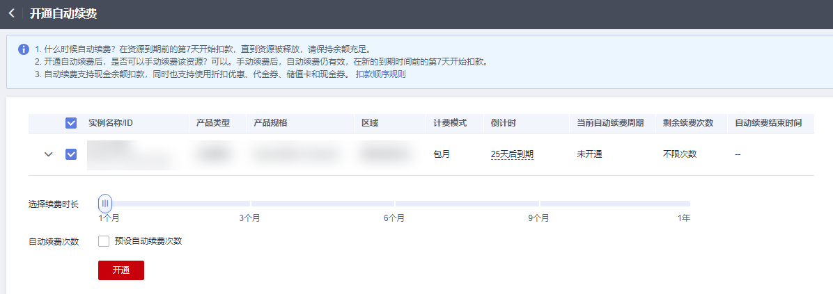Click the red 开通 button
The image size is (833, 294).
click(121, 270)
